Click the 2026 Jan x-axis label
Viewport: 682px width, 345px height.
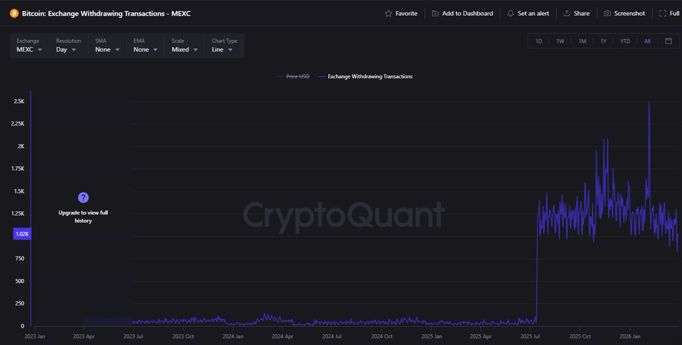tap(629, 336)
